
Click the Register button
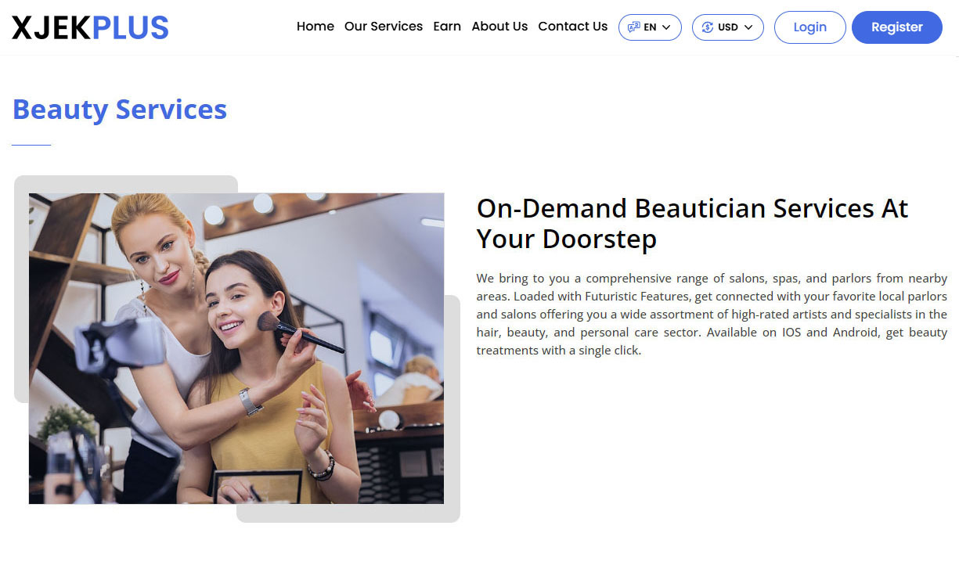point(896,27)
